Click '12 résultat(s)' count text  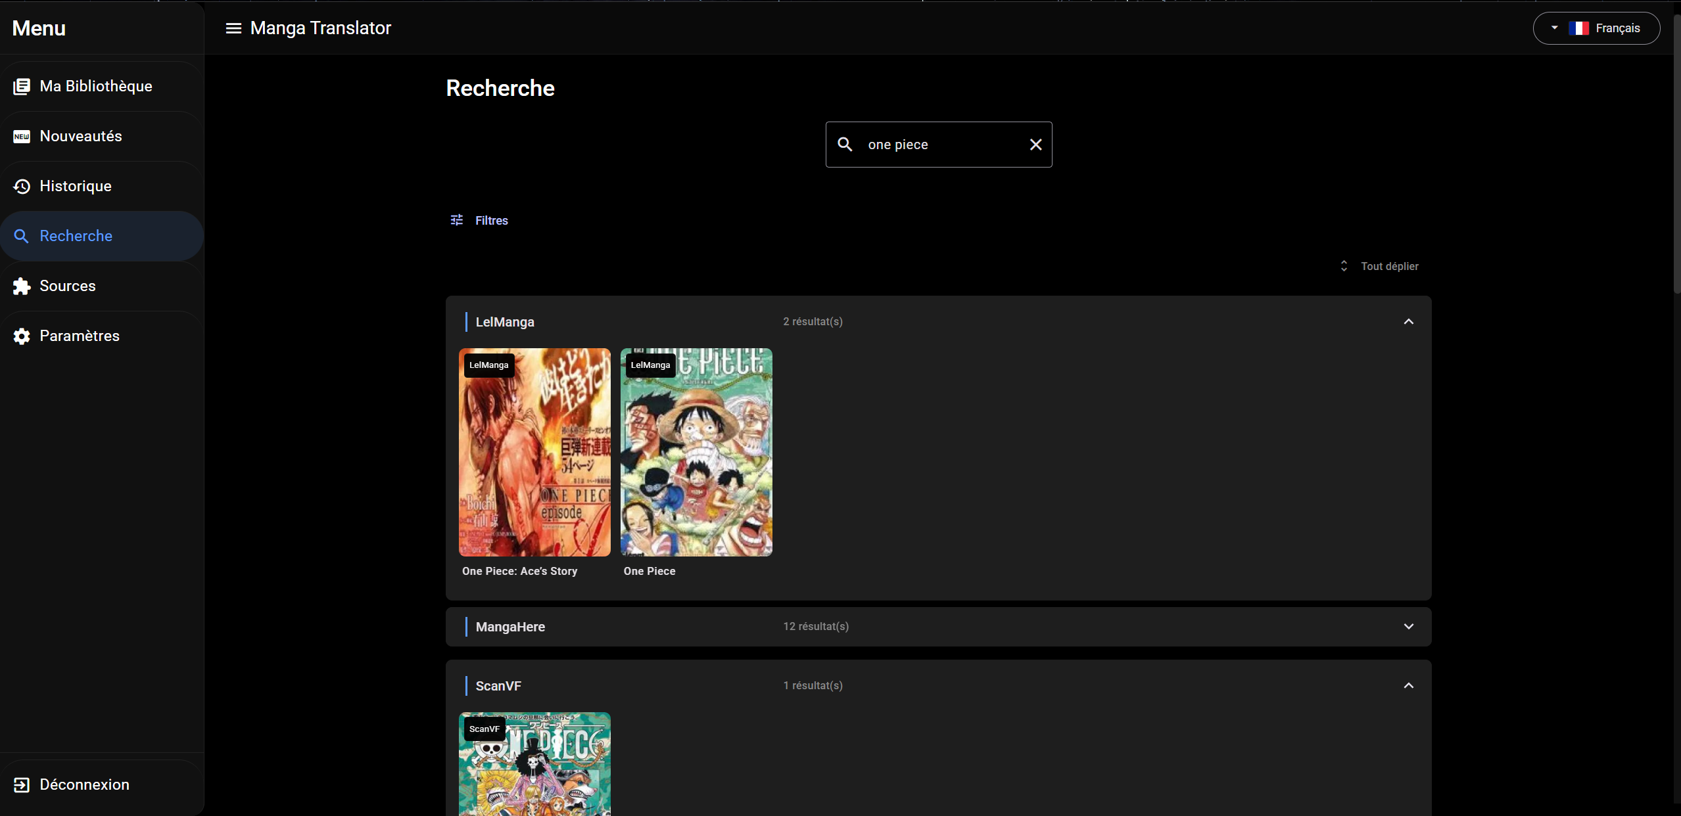pos(816,626)
